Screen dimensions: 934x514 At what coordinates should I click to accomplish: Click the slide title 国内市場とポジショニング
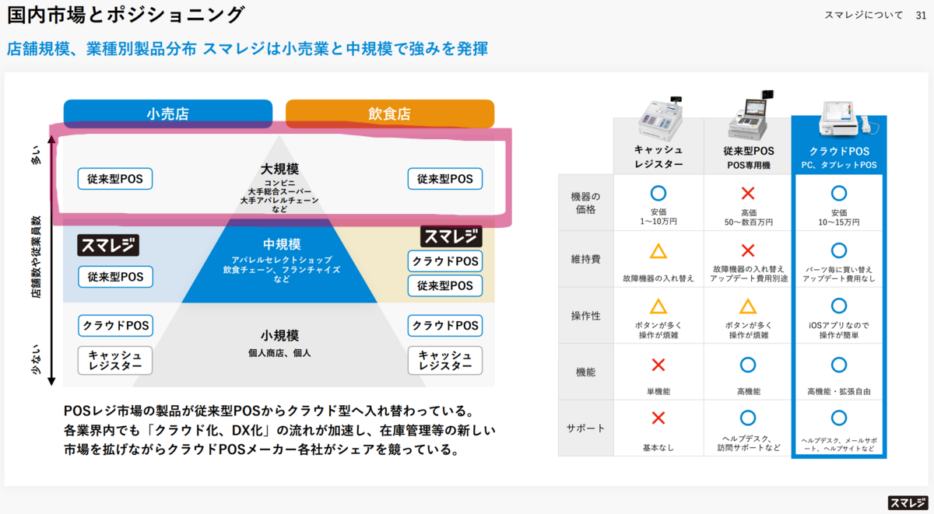(x=125, y=15)
